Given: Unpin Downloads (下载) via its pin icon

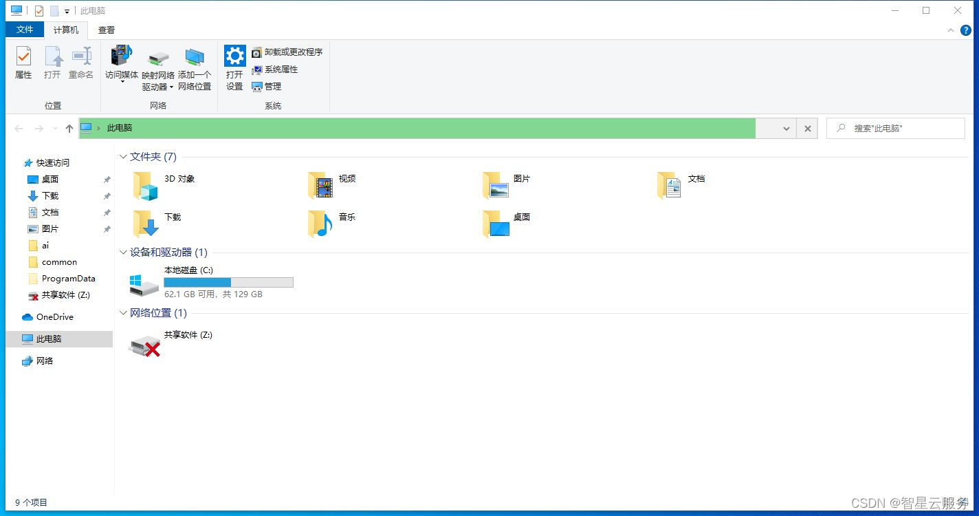Looking at the screenshot, I should (107, 196).
